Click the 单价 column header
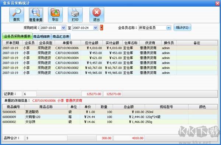This screenshot has width=221, height=145. [88, 107]
